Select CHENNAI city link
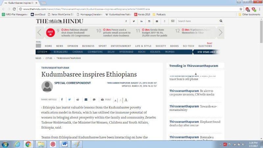 (78, 52)
